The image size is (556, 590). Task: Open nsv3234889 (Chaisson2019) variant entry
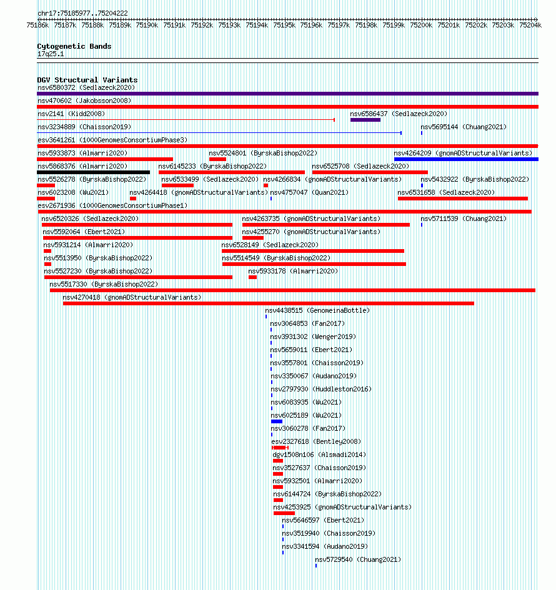(84, 127)
